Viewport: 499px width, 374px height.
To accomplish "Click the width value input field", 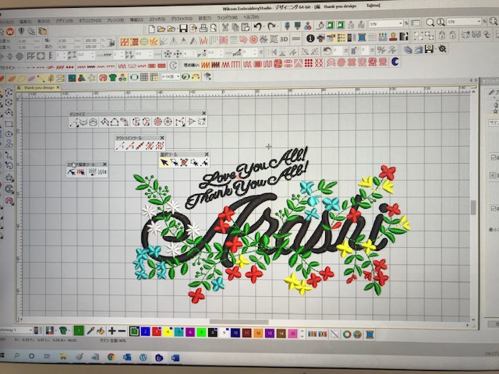I will [65, 41].
